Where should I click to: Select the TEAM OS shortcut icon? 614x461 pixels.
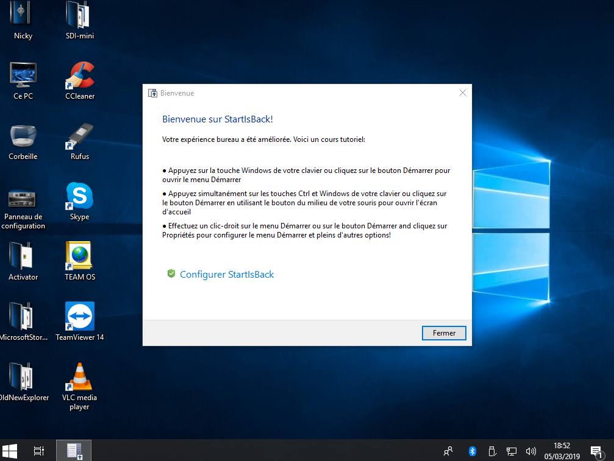point(79,261)
